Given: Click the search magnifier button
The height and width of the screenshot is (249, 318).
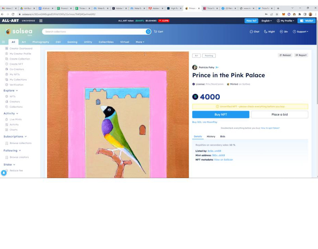Looking at the screenshot, I should (148, 32).
